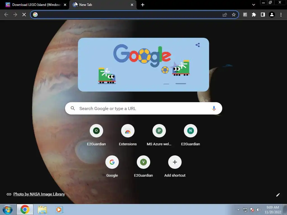Share this page from address bar

click(x=225, y=15)
